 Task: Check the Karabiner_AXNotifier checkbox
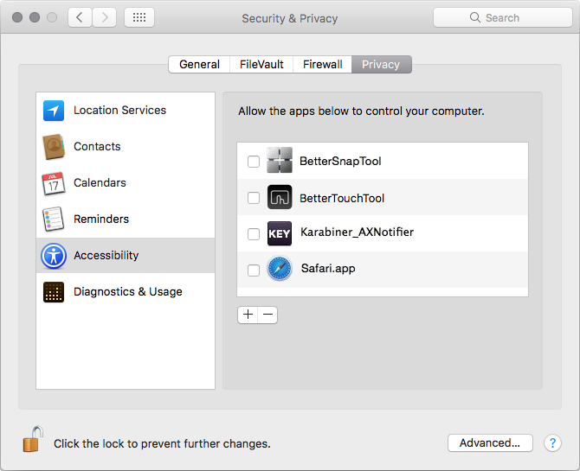tap(254, 234)
